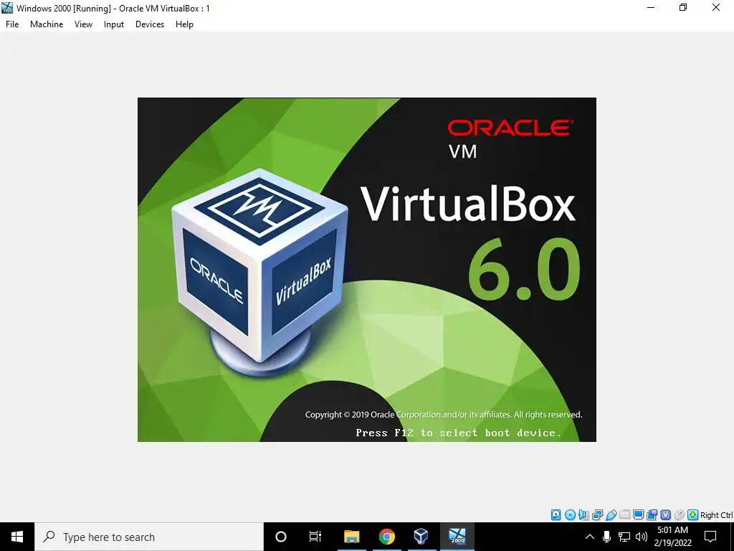Open the Input menu

pos(114,24)
